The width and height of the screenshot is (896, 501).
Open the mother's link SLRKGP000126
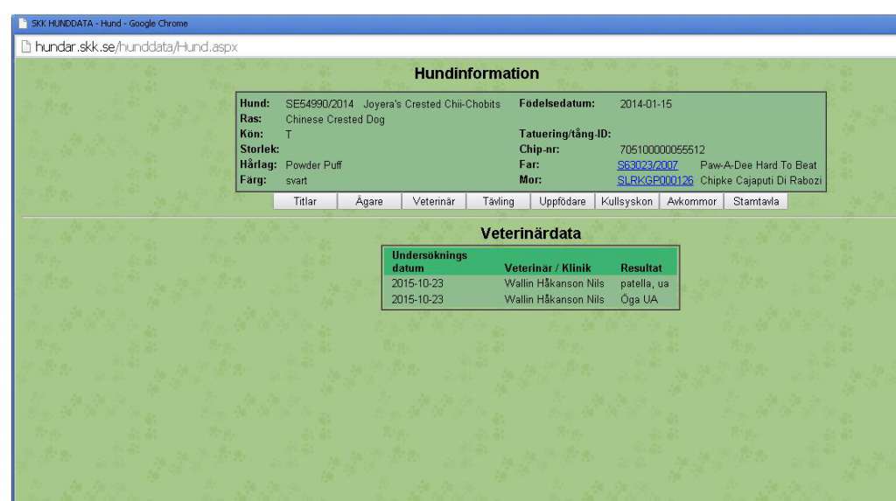655,180
